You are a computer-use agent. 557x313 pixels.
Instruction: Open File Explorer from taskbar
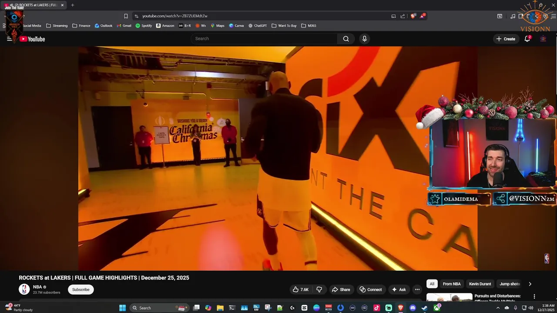220,308
